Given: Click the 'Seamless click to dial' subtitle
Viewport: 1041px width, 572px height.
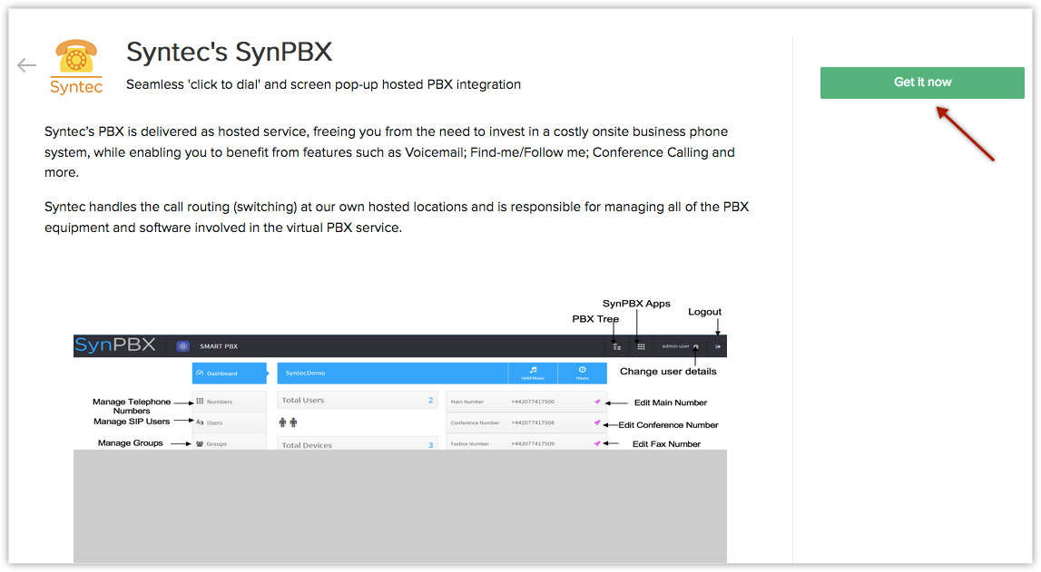Looking at the screenshot, I should (x=323, y=85).
